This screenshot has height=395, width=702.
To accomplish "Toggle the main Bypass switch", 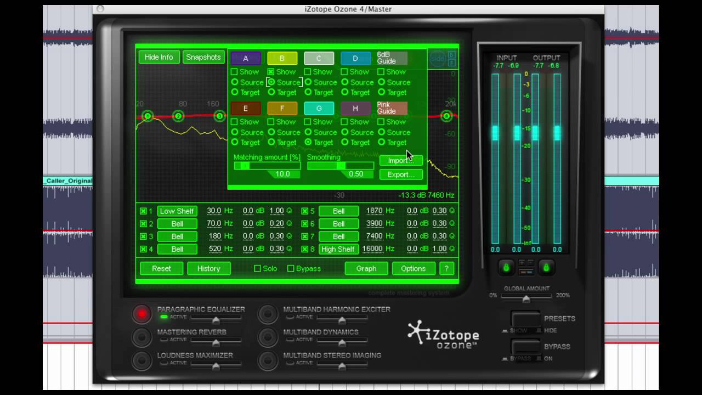I will 526,347.
